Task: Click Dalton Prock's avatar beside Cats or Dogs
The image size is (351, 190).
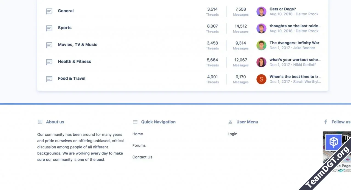Action: 261,11
